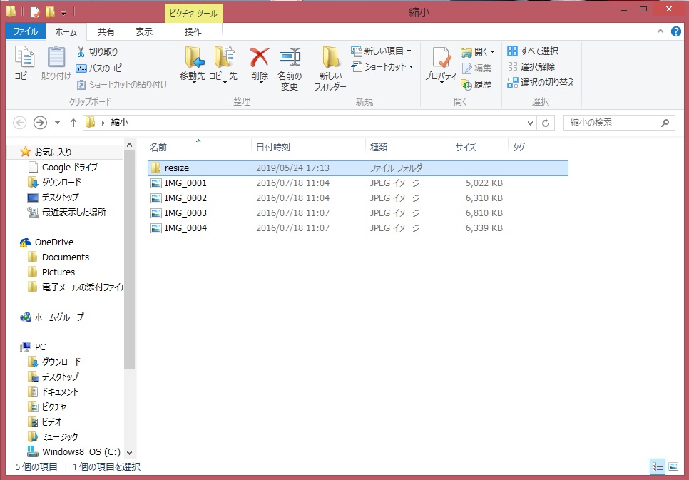Select the IMG_0003 JPEG file

[x=185, y=213]
